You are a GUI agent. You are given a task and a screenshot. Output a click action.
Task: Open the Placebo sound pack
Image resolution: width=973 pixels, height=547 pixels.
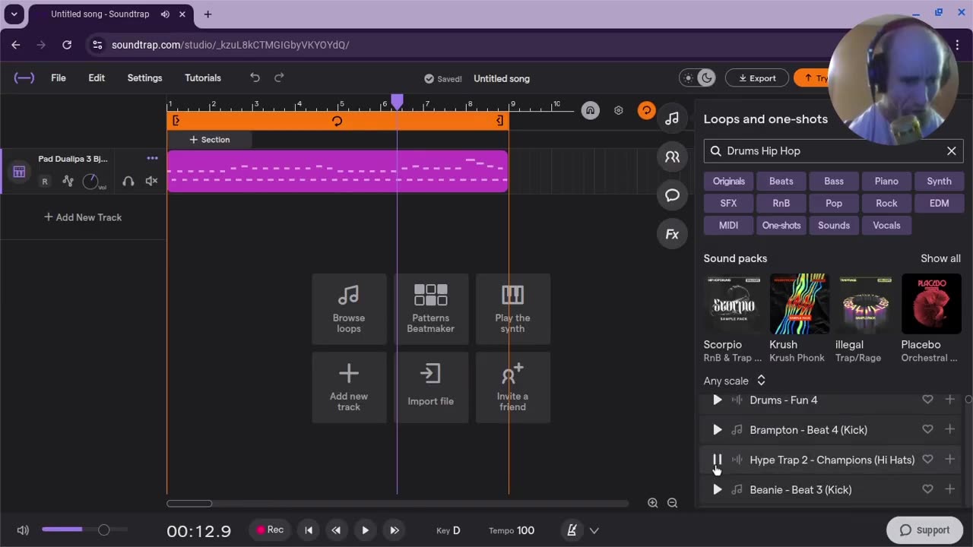click(x=931, y=304)
